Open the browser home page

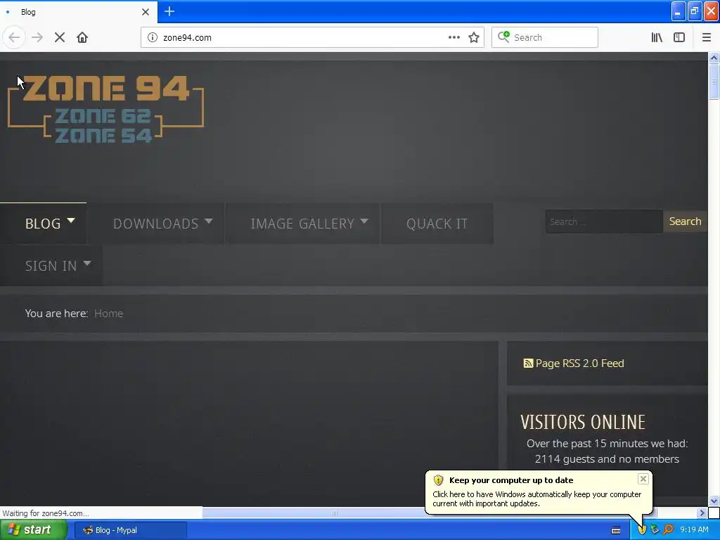82,37
